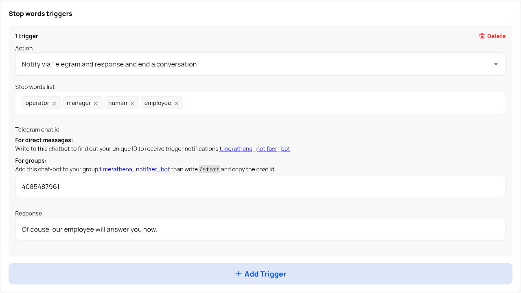
Task: Open the 'Notify via Telegram' action selector
Action: [x=244, y=64]
